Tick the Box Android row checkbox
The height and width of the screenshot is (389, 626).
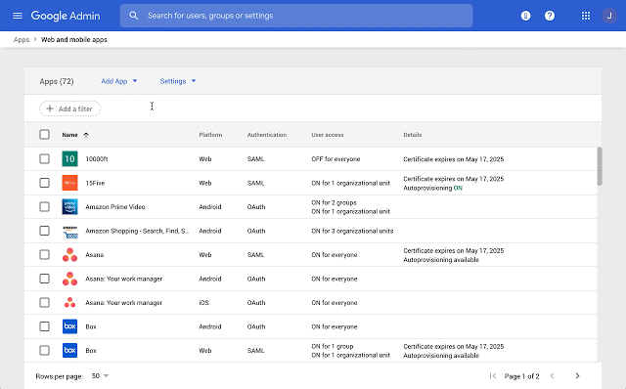44,326
